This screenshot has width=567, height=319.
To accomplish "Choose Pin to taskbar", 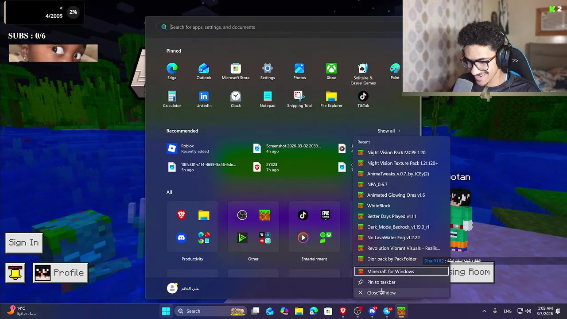I will (x=401, y=282).
